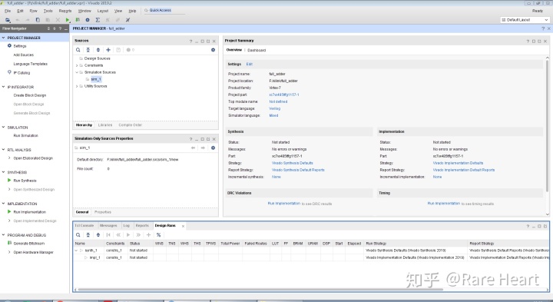This screenshot has width=553, height=302.
Task: Click the Copy toolbar icon
Action: click(x=38, y=20)
